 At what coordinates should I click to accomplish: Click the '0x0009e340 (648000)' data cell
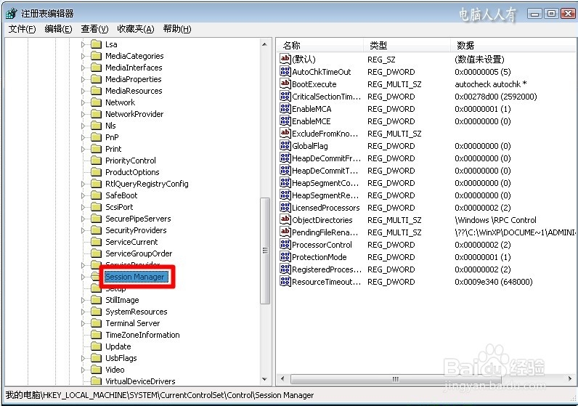pos(494,282)
